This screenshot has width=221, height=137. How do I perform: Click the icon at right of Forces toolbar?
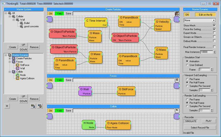(177, 80)
